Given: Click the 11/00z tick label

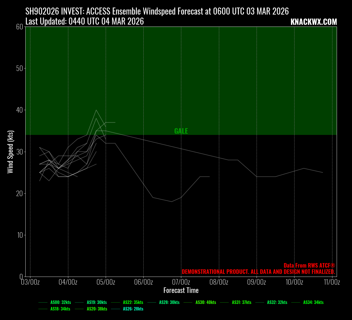Looking at the screenshot, I should [x=332, y=282].
